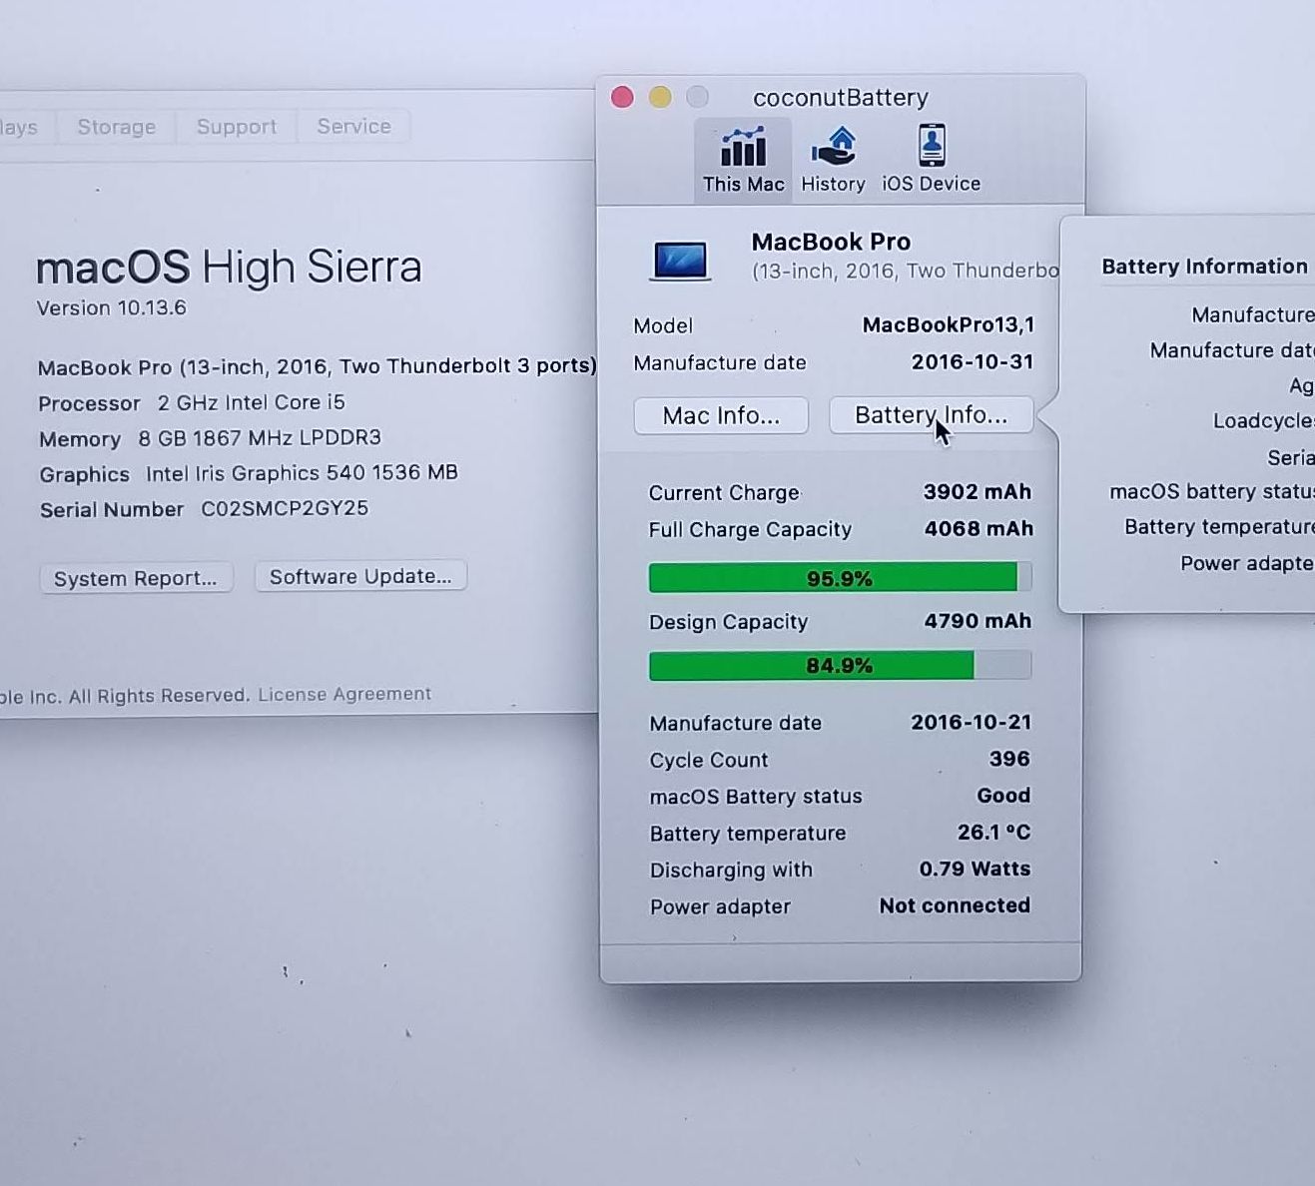Click the Battery Info... button
Viewport: 1315px width, 1186px height.
point(931,415)
